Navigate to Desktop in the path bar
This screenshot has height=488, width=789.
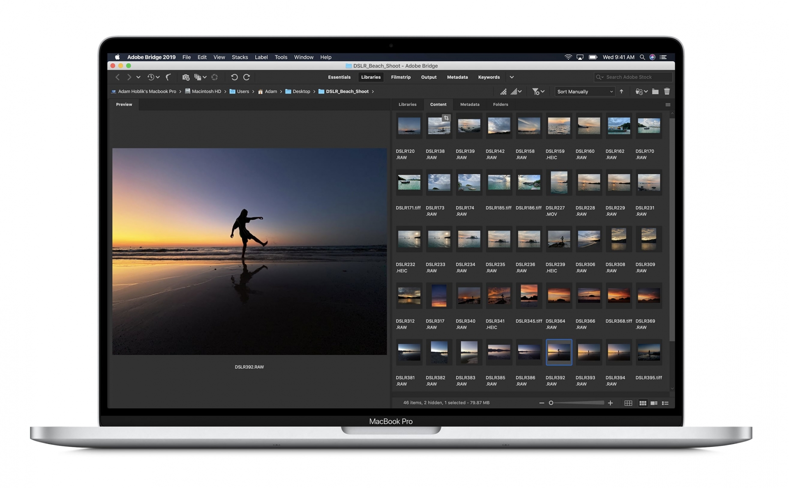click(x=301, y=92)
